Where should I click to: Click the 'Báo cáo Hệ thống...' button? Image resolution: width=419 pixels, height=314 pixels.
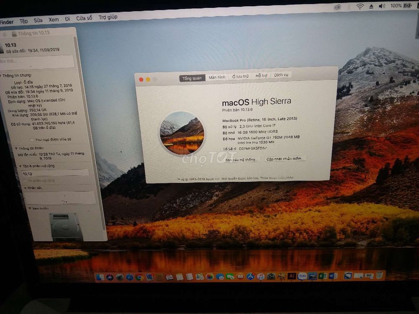coord(242,160)
